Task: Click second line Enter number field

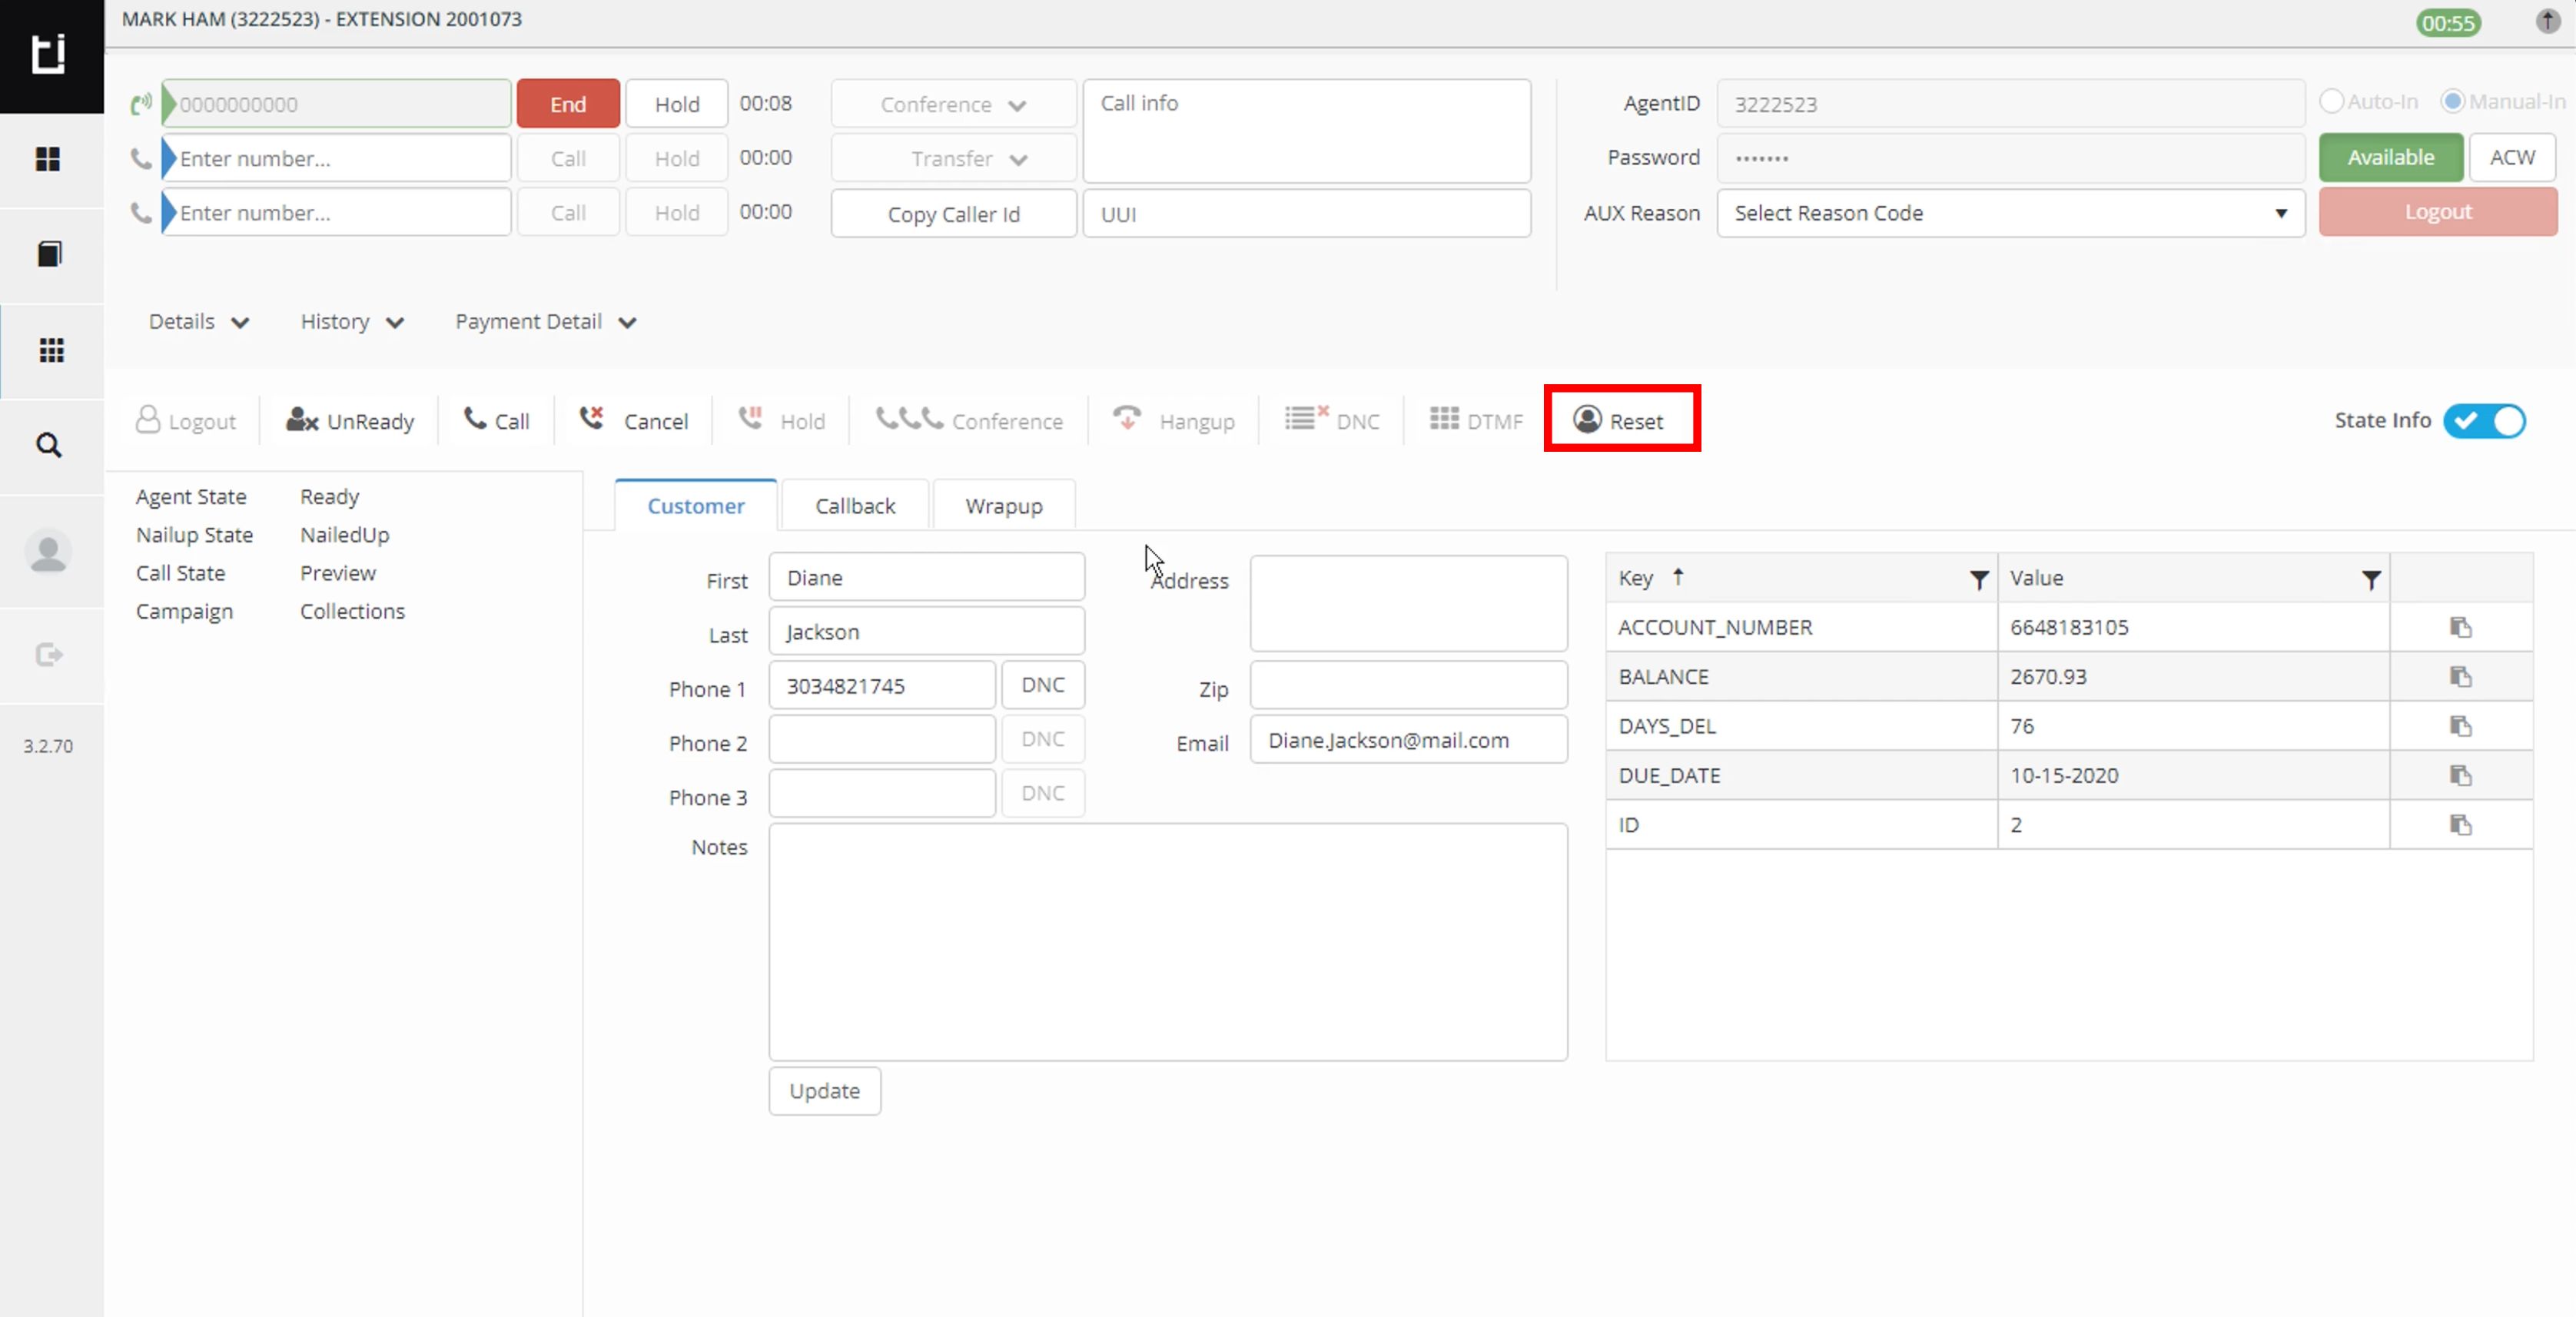Action: 337,158
